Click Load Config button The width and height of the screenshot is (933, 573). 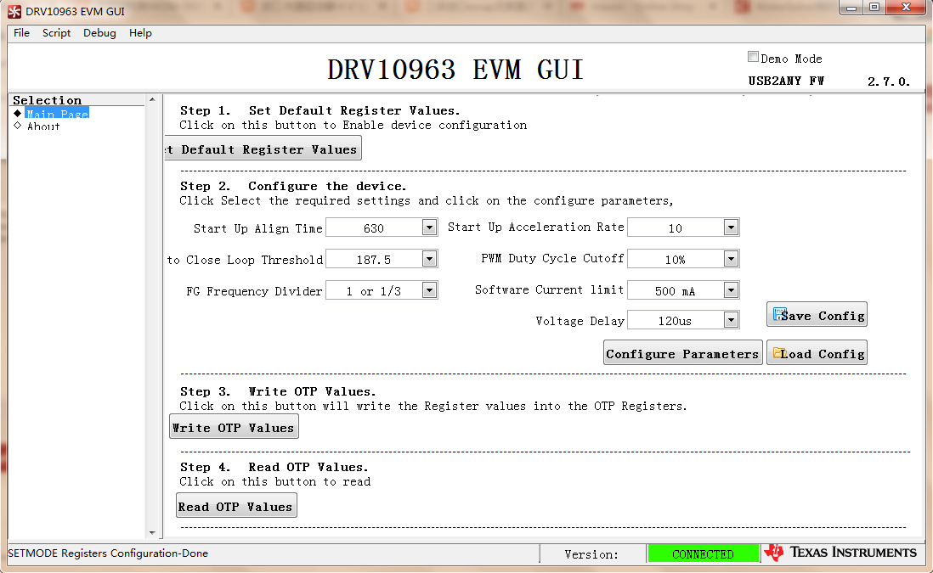(817, 353)
